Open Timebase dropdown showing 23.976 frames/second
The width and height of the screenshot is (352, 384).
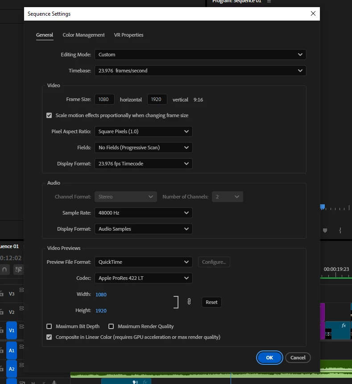pyautogui.click(x=200, y=71)
